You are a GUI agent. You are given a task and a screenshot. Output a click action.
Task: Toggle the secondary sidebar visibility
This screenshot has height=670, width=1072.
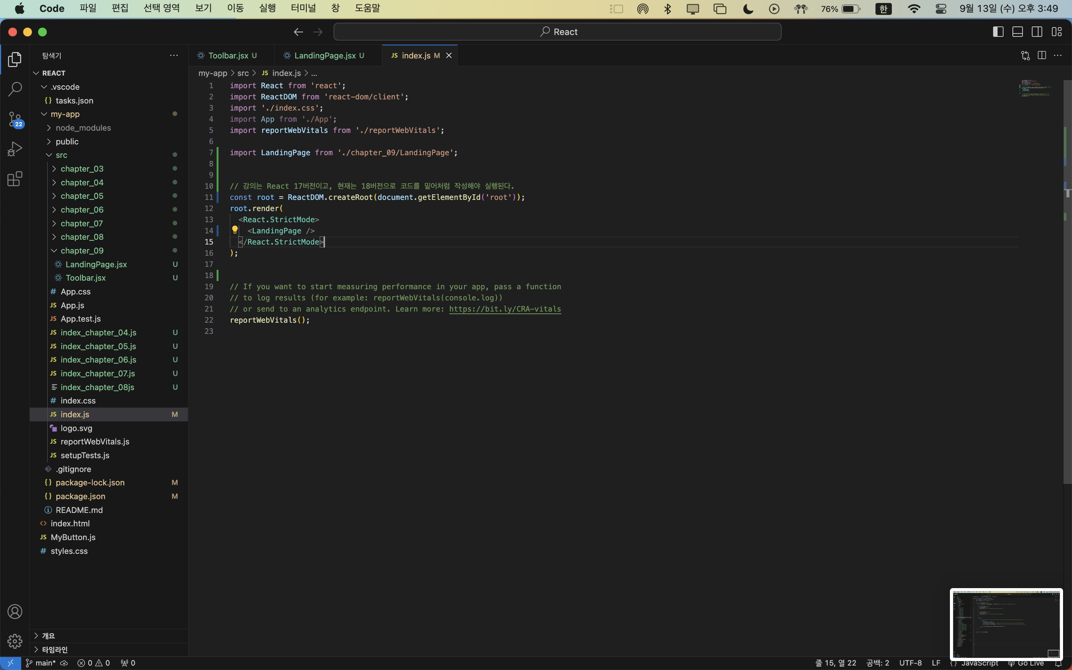point(1037,32)
